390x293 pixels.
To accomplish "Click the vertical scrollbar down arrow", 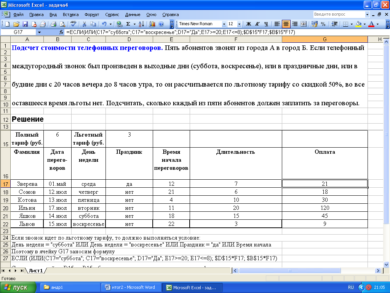I will tap(386, 264).
